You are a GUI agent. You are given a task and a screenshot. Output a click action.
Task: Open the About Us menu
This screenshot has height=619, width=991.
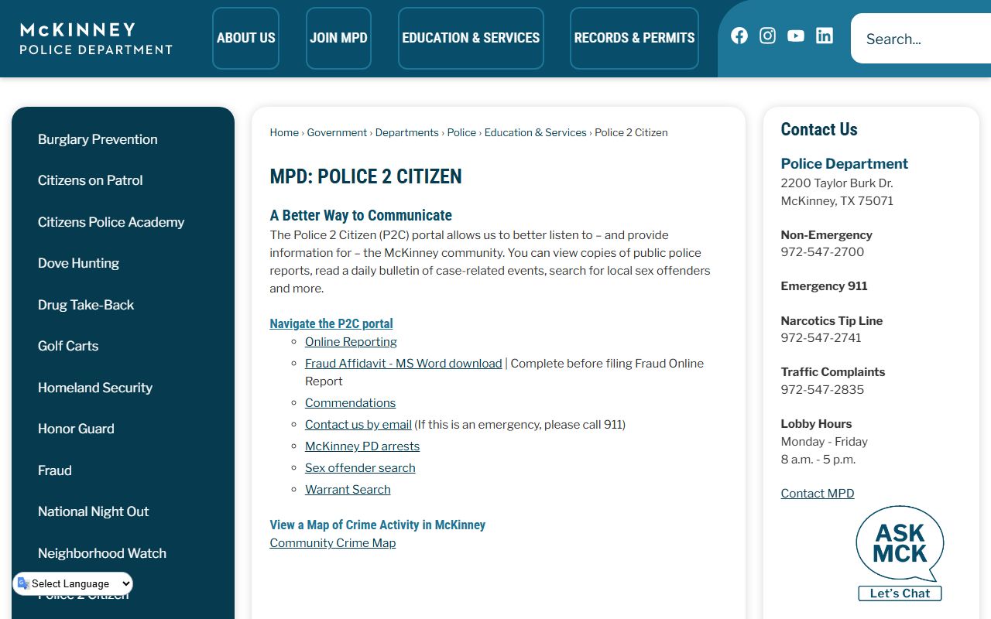tap(245, 38)
